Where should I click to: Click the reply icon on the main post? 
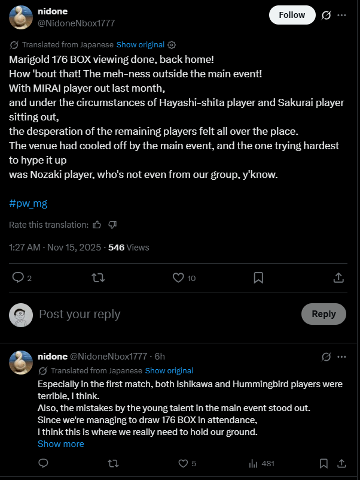click(x=19, y=277)
